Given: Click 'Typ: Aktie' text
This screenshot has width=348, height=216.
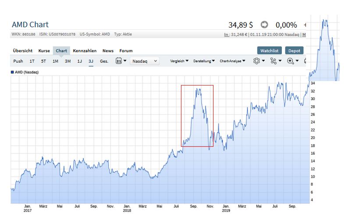Looking at the screenshot, I should point(123,34).
